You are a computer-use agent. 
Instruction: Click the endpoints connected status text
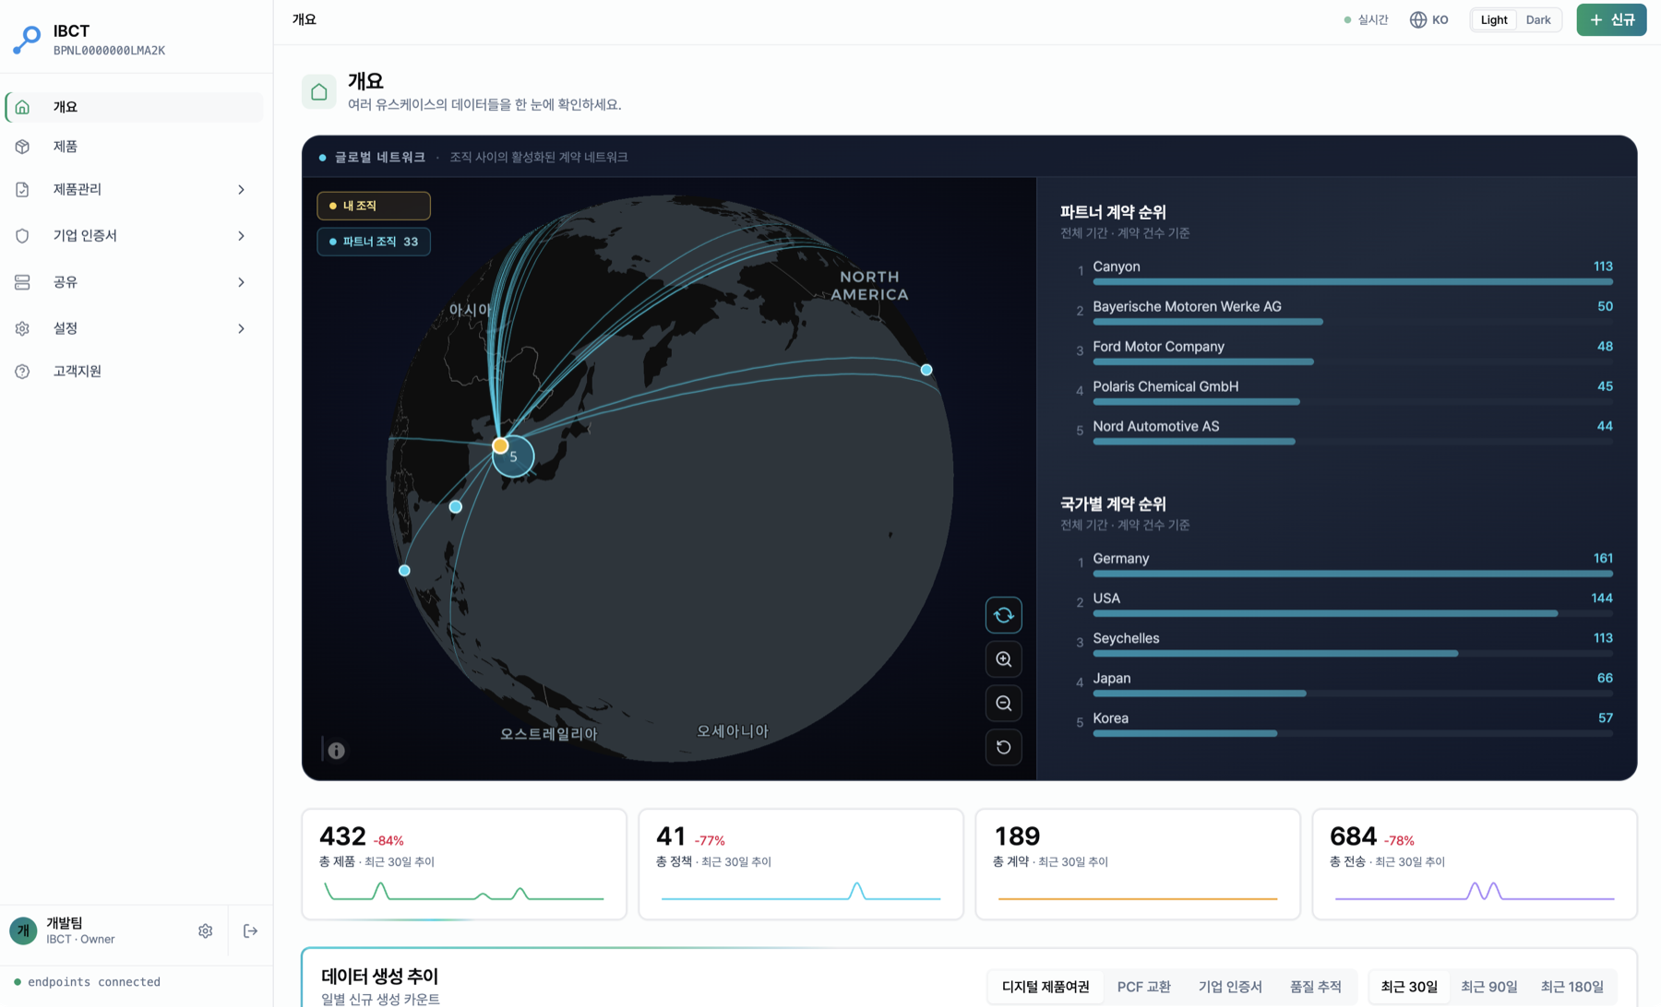[x=94, y=982]
